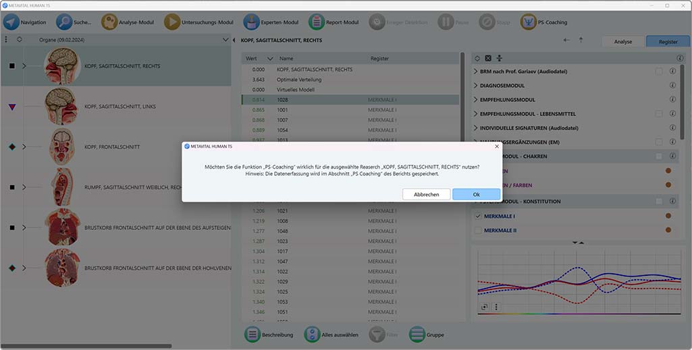Select the Optimale Verteilung row

click(350, 80)
